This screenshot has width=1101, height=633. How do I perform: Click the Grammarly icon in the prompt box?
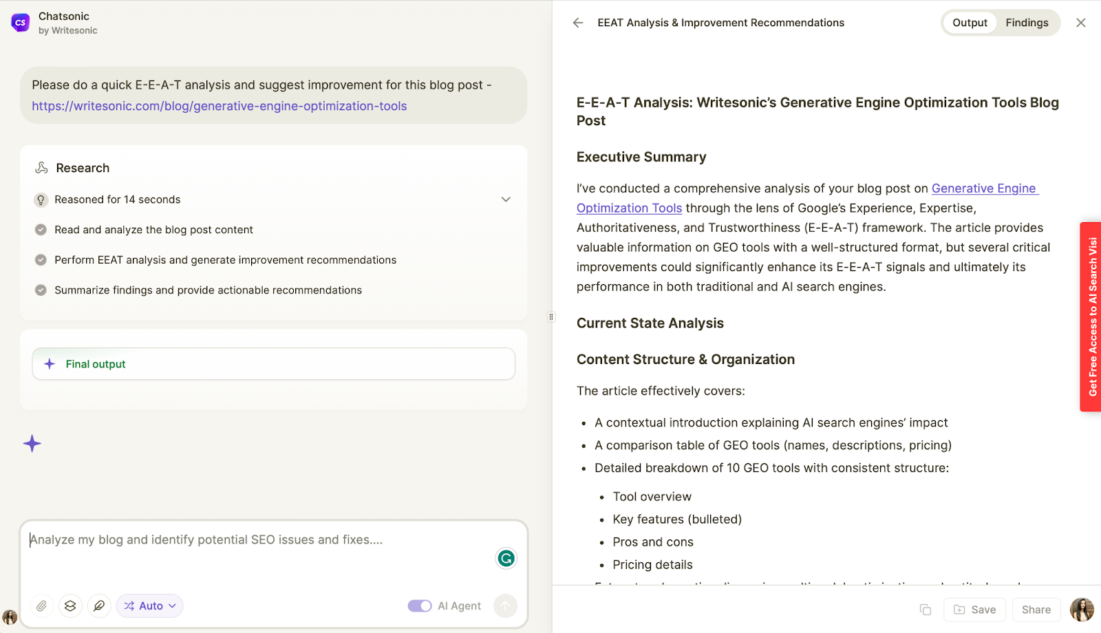pos(506,559)
